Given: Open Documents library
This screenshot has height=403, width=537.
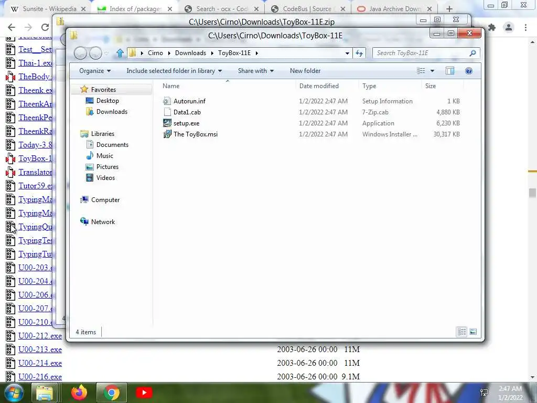Looking at the screenshot, I should click(112, 145).
